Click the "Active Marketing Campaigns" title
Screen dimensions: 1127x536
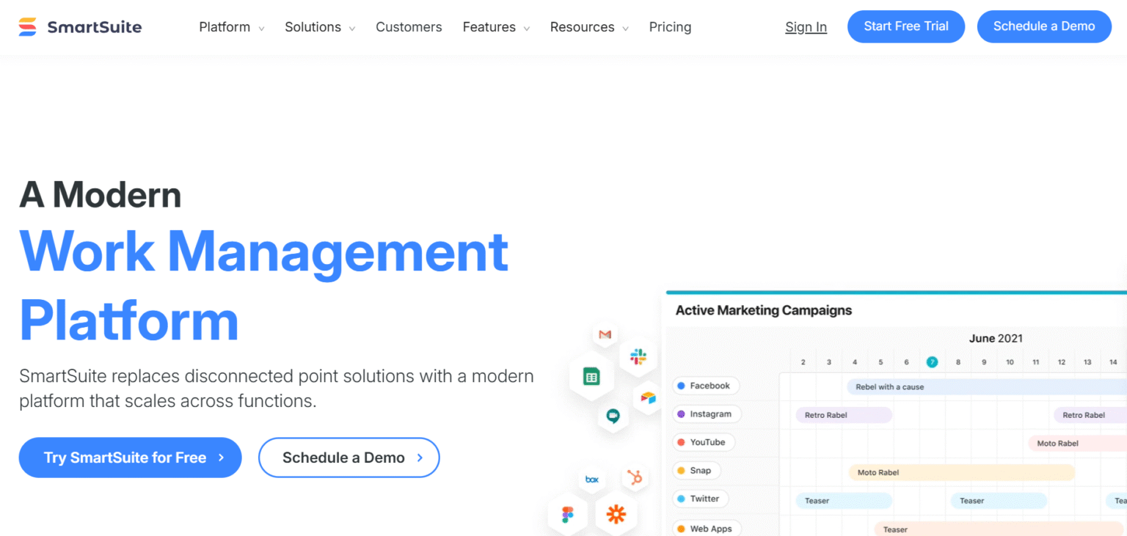coord(763,310)
